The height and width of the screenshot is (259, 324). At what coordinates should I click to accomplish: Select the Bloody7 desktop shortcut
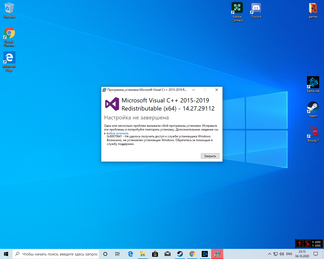[313, 134]
